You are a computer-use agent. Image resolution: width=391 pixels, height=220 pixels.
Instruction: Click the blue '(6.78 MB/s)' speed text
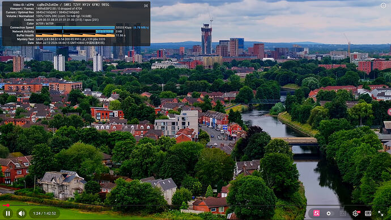[x=141, y=28]
